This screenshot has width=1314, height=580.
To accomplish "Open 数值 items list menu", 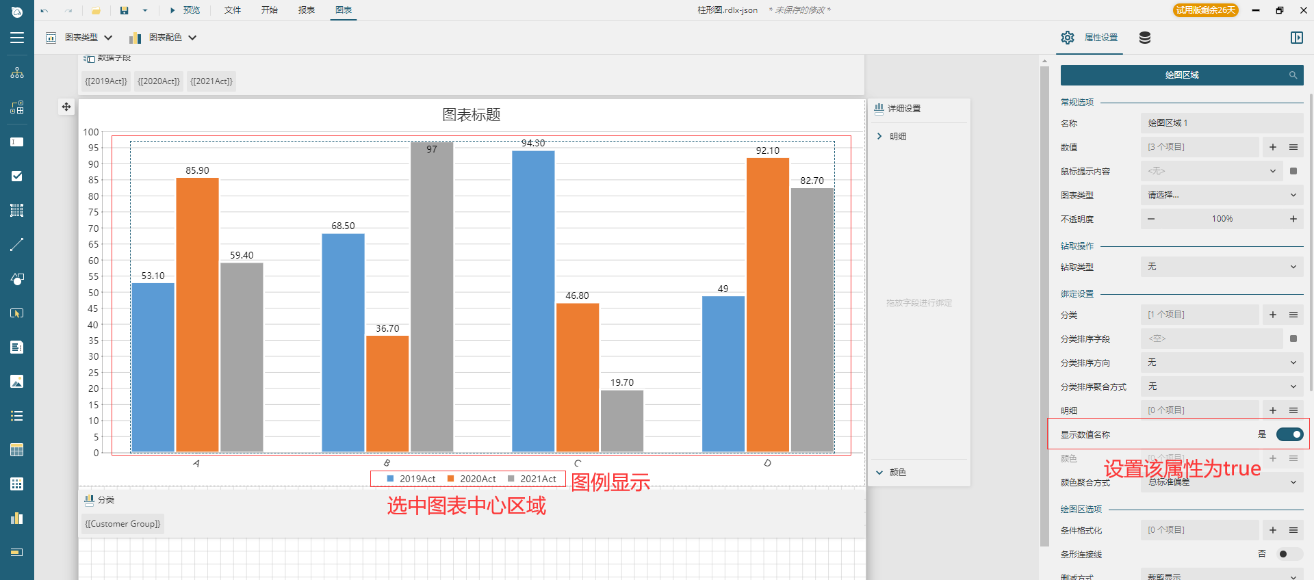I will point(1293,147).
